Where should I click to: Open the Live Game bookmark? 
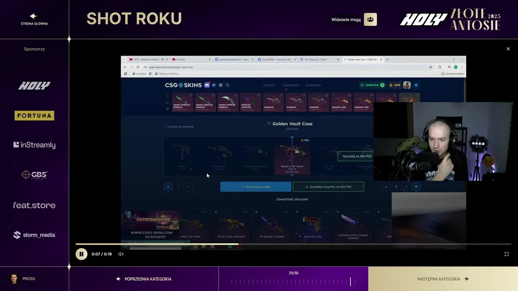pos(139,74)
